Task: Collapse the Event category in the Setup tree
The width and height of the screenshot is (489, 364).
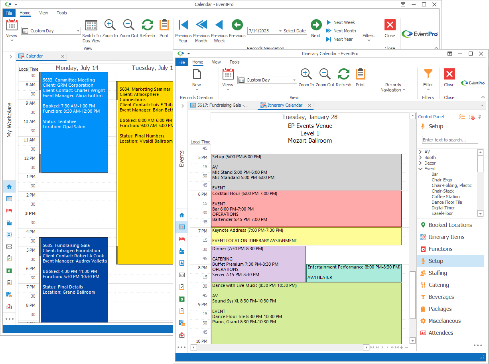Action: 420,168
